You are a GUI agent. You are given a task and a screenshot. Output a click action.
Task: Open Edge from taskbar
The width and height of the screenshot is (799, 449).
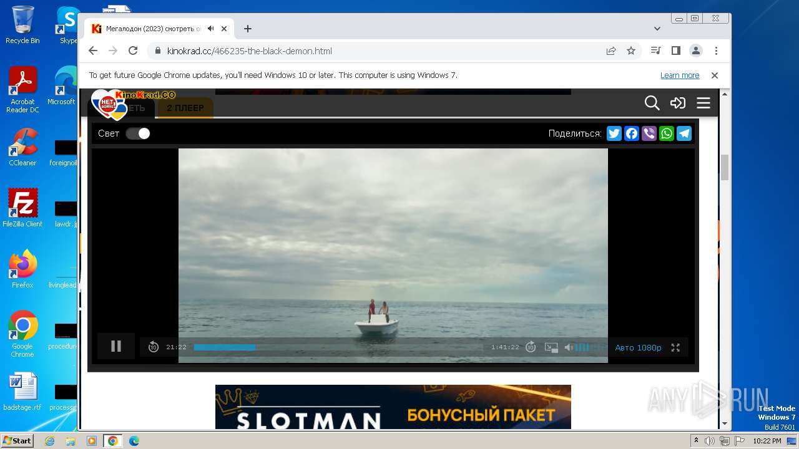(x=134, y=441)
